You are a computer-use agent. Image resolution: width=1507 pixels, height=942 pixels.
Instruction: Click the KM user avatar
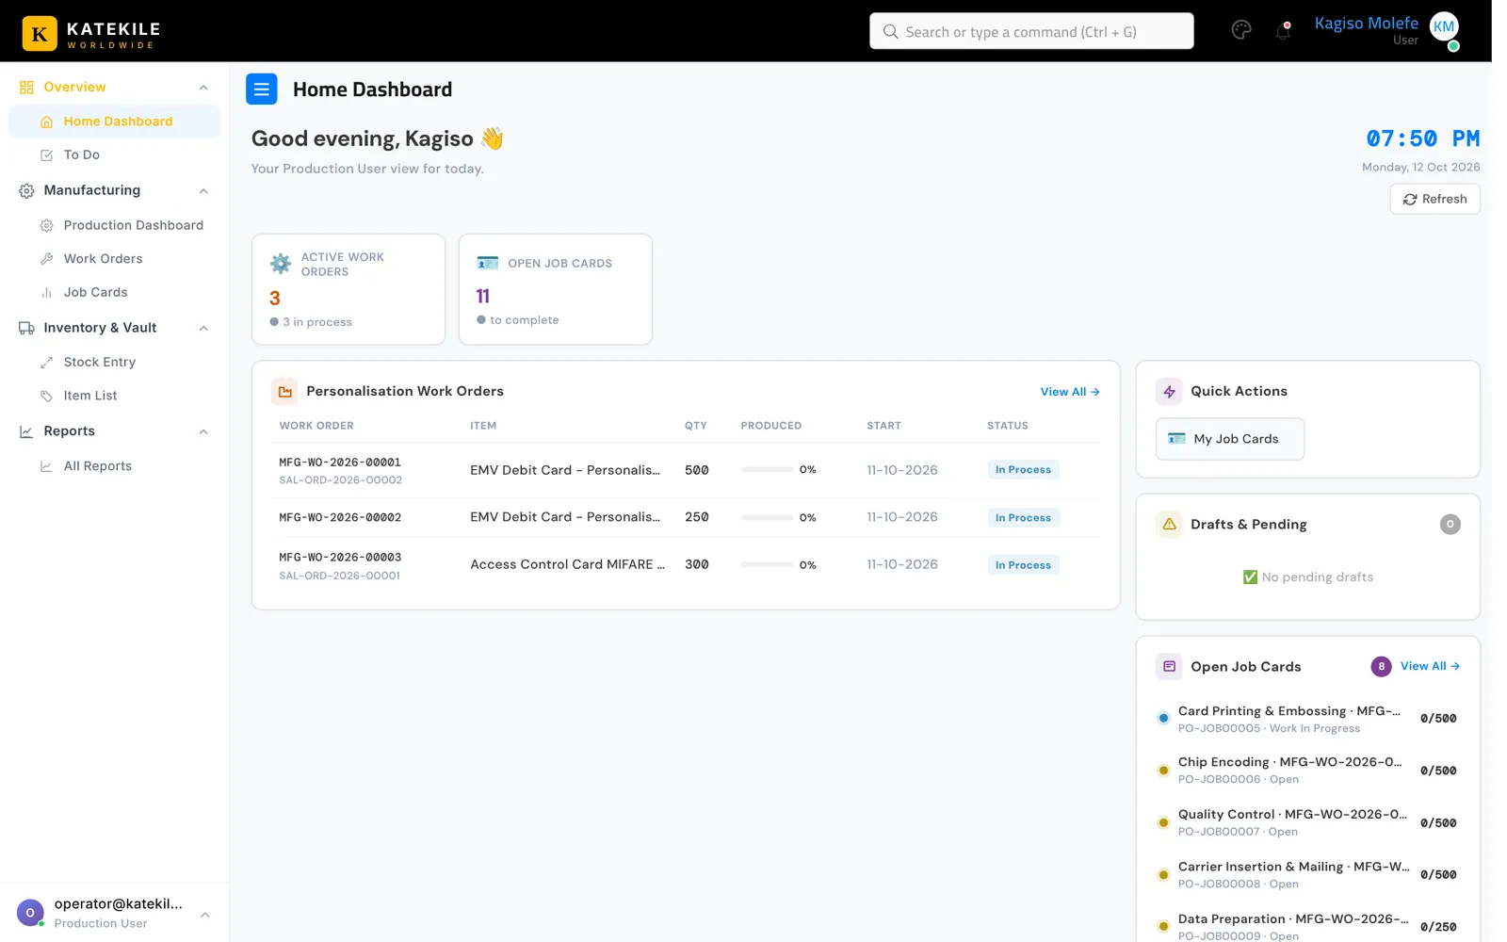coord(1444,27)
